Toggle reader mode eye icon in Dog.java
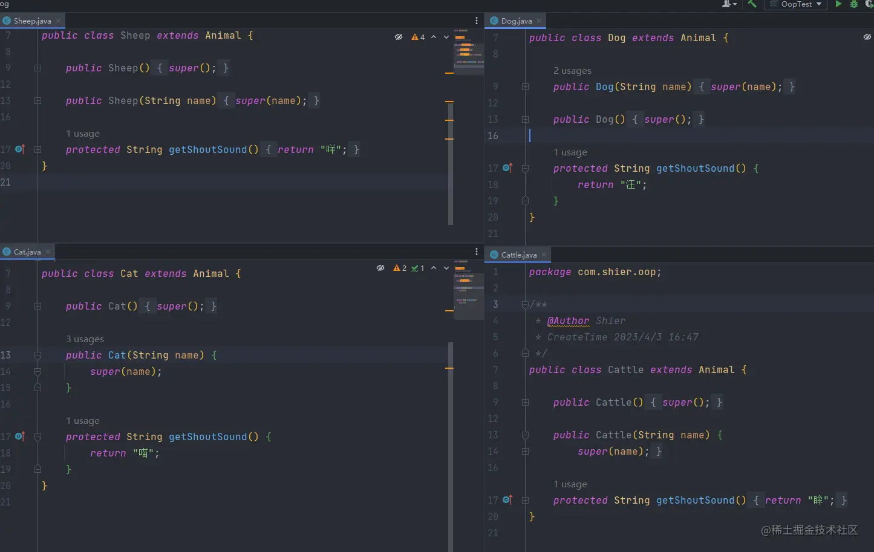The image size is (874, 552). pyautogui.click(x=867, y=37)
